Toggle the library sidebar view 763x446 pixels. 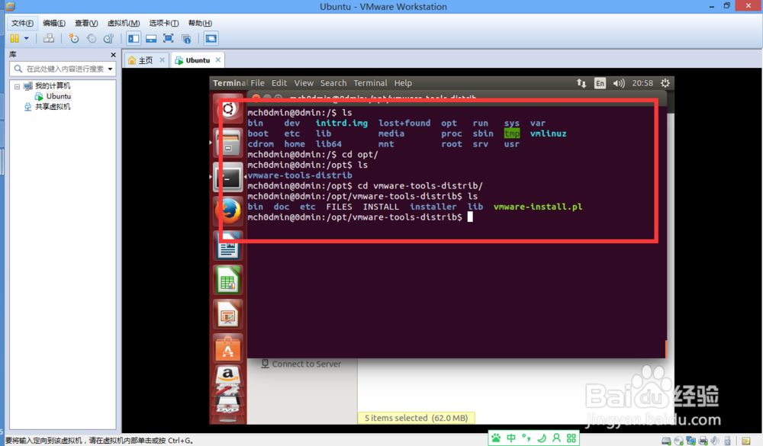tap(134, 38)
